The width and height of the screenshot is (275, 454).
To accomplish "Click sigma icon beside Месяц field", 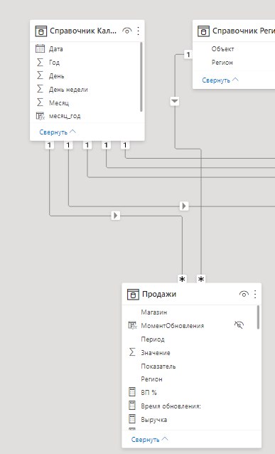I will click(40, 102).
